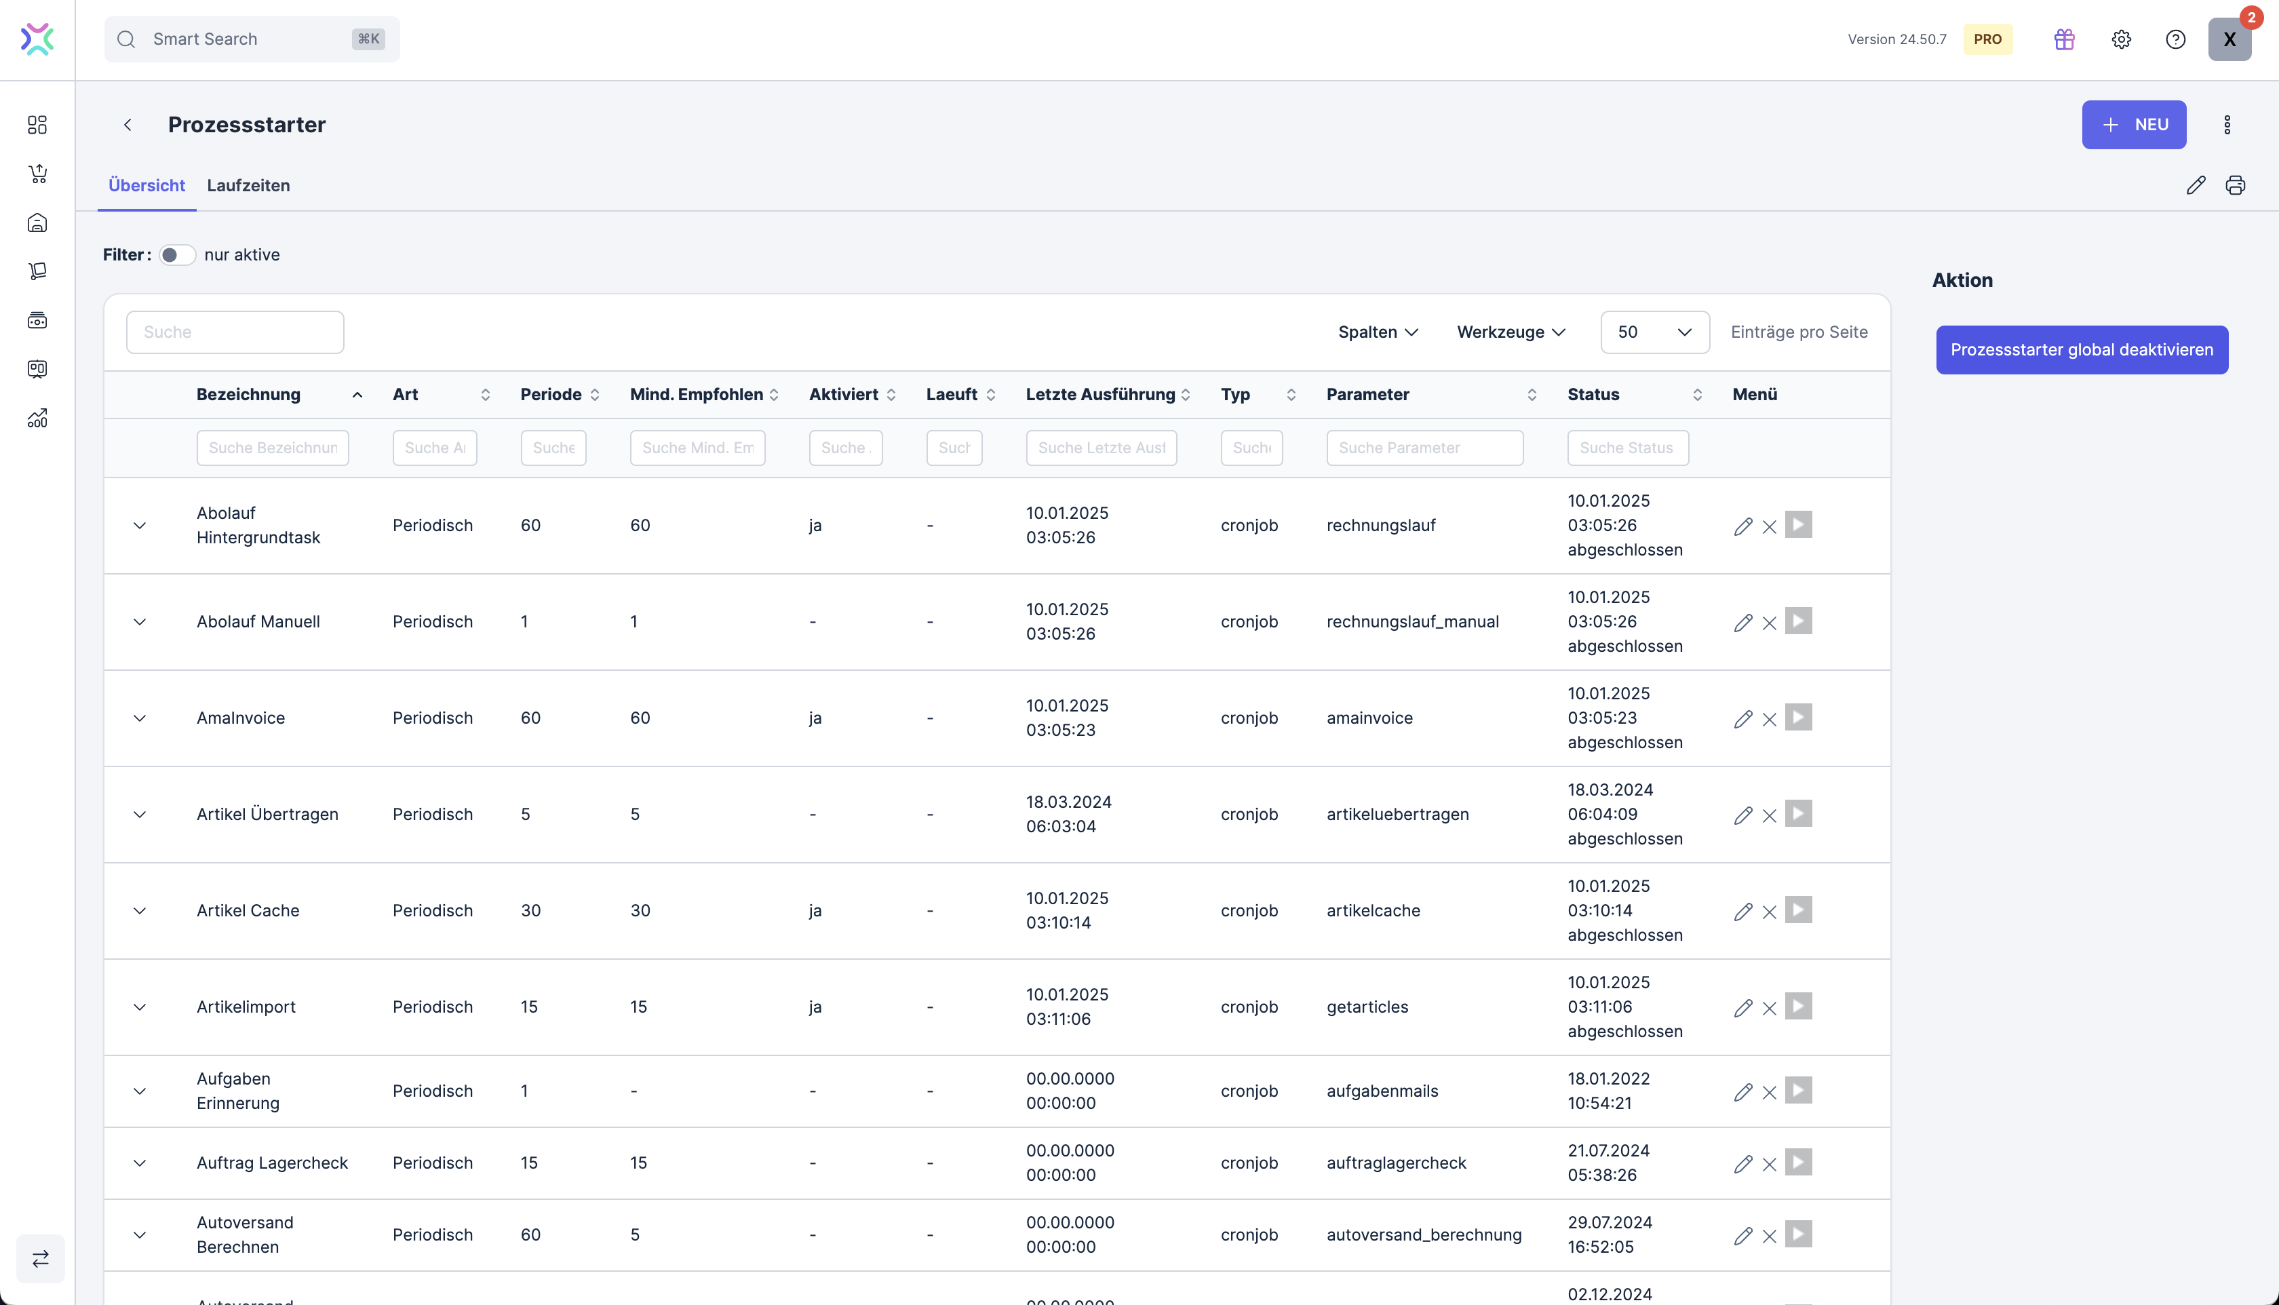Click the gift icon in header
Image resolution: width=2279 pixels, height=1305 pixels.
pyautogui.click(x=2064, y=39)
